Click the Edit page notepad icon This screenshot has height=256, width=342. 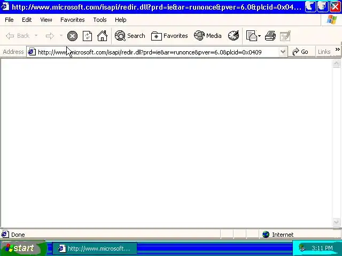(x=285, y=36)
